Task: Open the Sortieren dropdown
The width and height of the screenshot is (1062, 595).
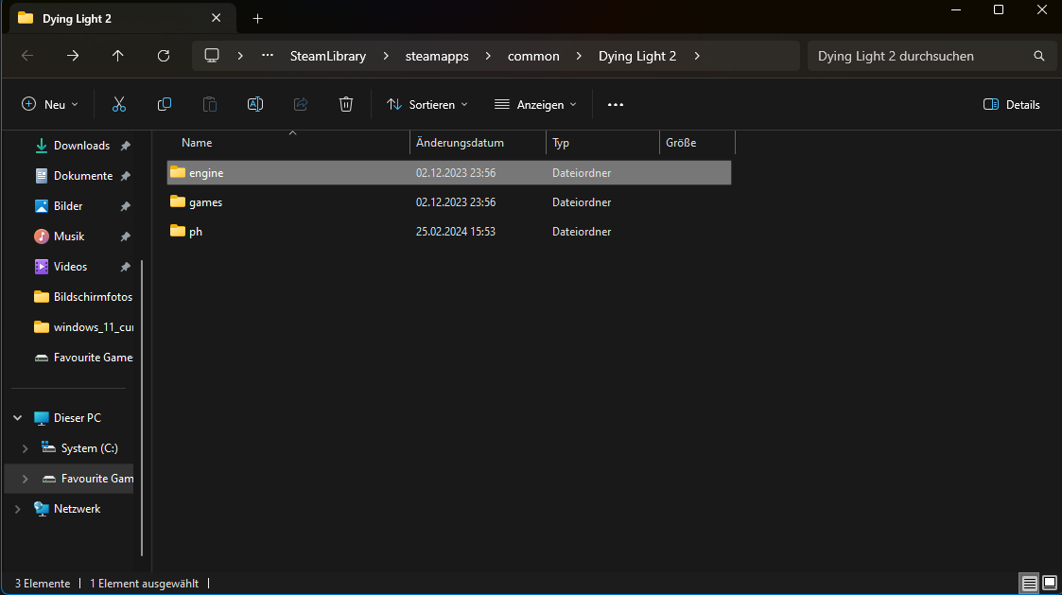Action: [x=427, y=104]
